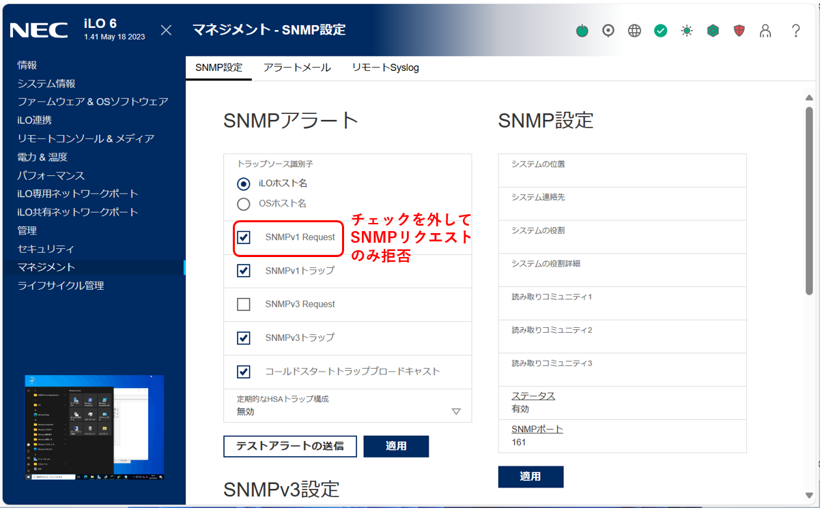Switch to リモートSyslog tab
Viewport: 822px width, 510px height.
click(x=386, y=67)
